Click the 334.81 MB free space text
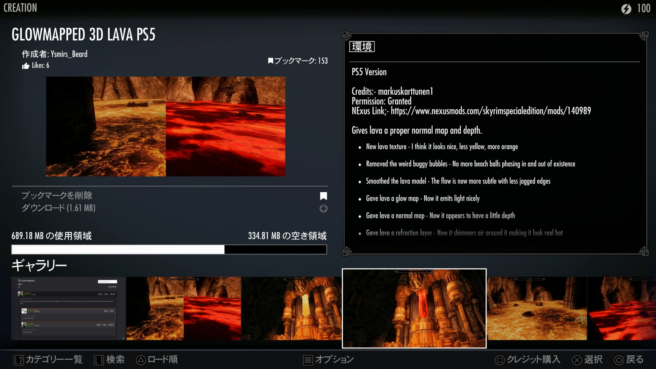Image resolution: width=656 pixels, height=369 pixels. coord(287,236)
